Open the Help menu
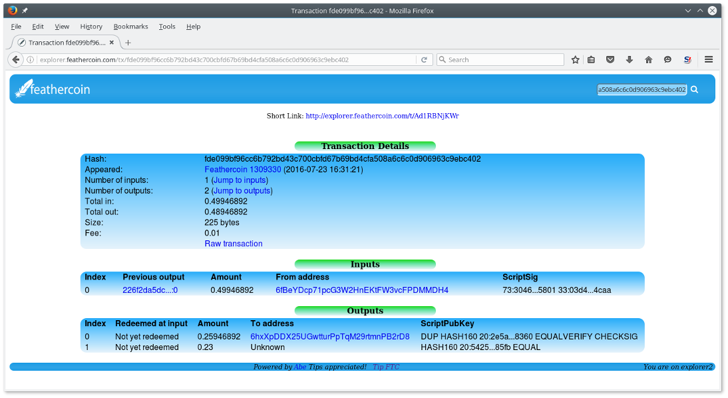Image resolution: width=728 pixels, height=398 pixels. coord(193,27)
